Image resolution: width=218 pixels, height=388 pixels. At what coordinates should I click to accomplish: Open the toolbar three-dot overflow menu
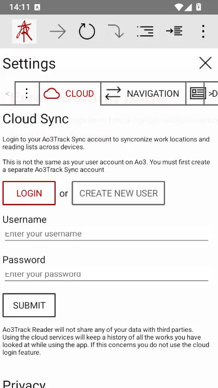pyautogui.click(x=203, y=31)
